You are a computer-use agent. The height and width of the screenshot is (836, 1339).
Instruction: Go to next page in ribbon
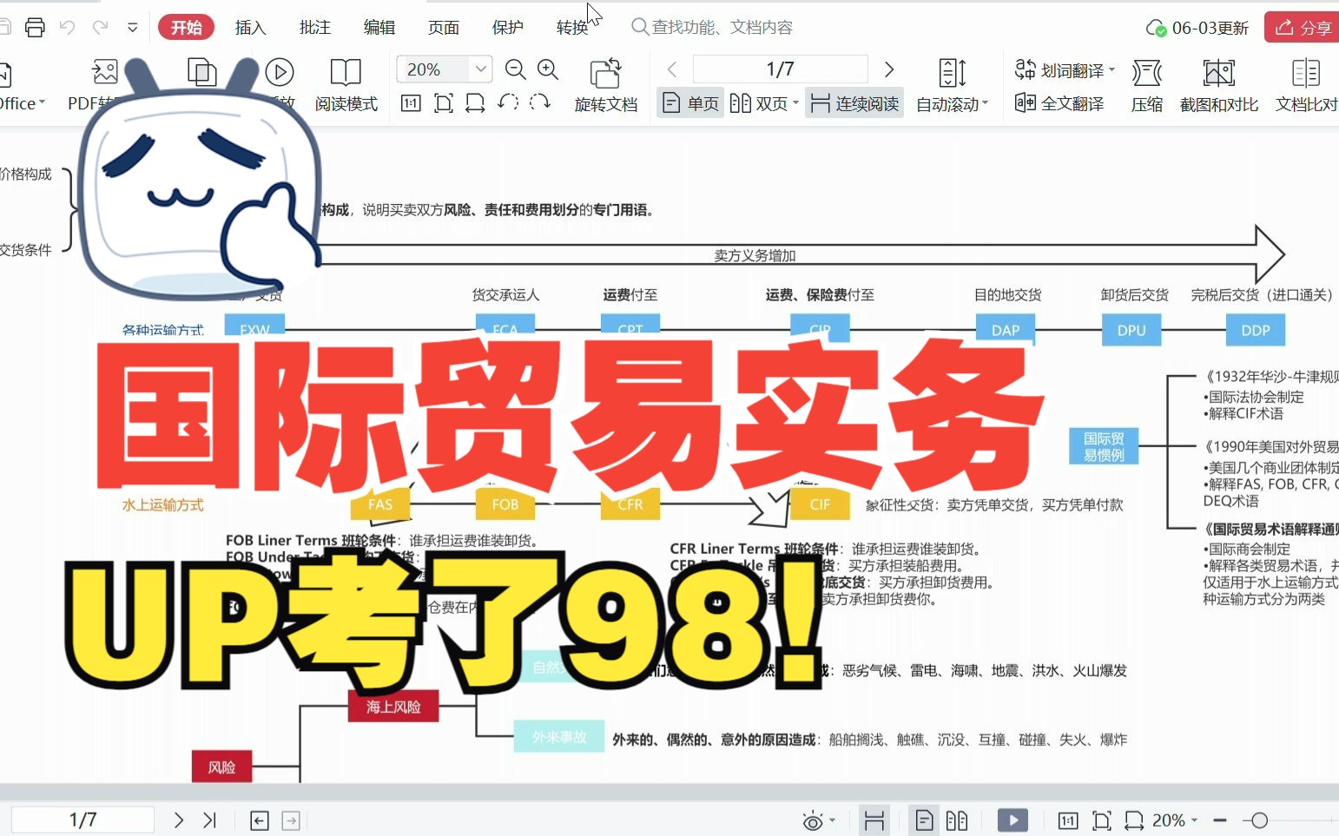pos(889,69)
